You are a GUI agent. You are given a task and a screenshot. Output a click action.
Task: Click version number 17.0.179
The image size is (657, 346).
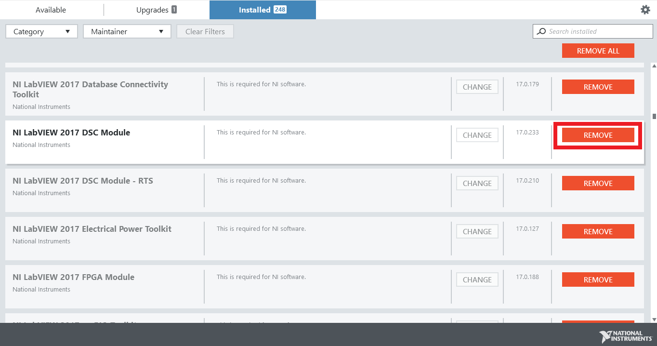coord(527,84)
